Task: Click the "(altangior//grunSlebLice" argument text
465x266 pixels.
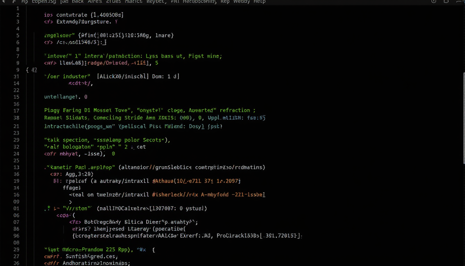Action: coord(155,167)
